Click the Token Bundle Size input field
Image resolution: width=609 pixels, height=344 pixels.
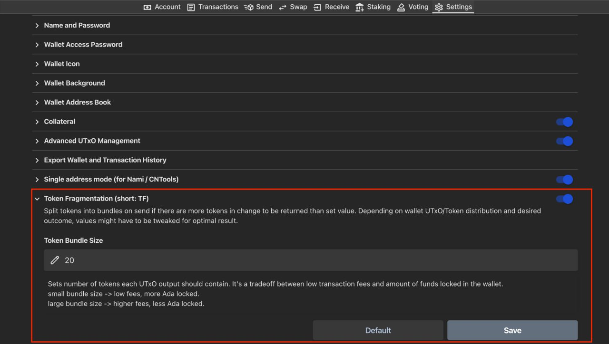pyautogui.click(x=311, y=260)
